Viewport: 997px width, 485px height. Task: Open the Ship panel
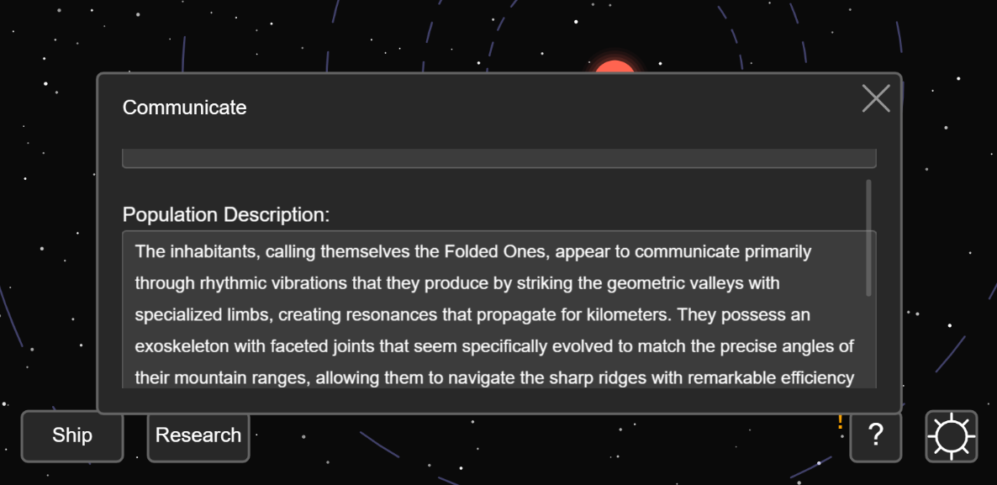pos(72,436)
